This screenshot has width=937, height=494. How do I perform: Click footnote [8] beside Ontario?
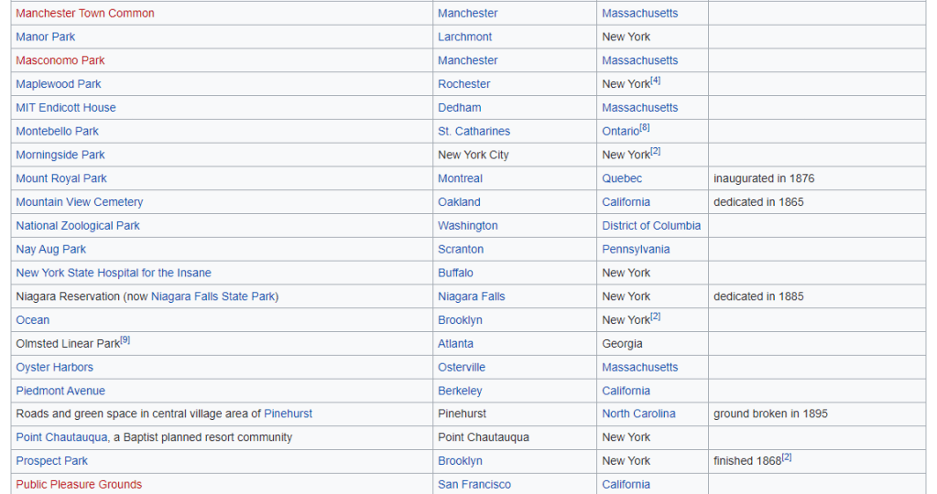645,128
